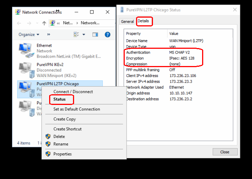
Task: Click the change view layout icon
Action: tap(76, 34)
